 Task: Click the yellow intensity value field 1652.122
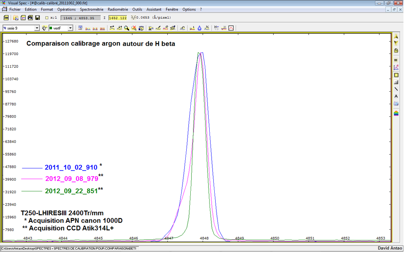tap(117, 18)
